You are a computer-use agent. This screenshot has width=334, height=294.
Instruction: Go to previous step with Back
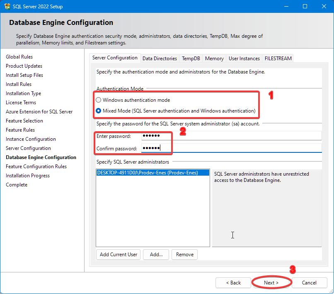tap(233, 283)
